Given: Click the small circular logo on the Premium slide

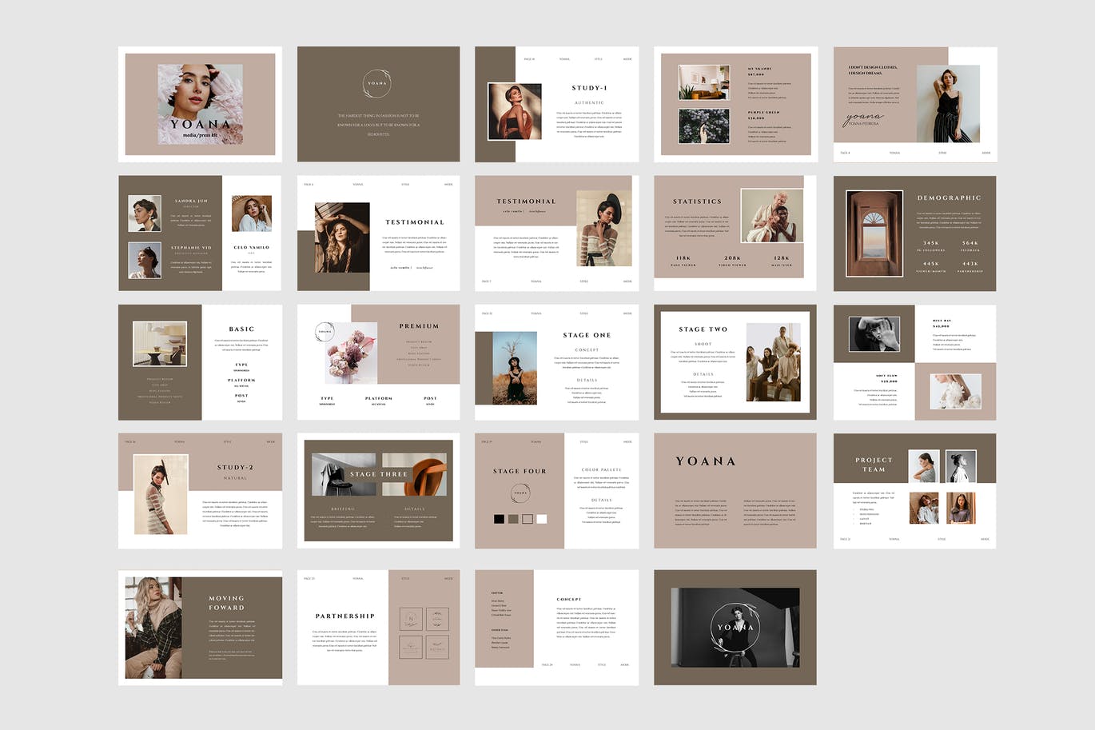Looking at the screenshot, I should pos(325,331).
